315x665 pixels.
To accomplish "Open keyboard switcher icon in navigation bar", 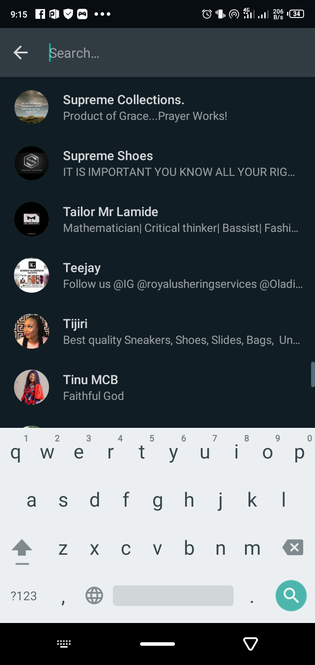I will (64, 643).
